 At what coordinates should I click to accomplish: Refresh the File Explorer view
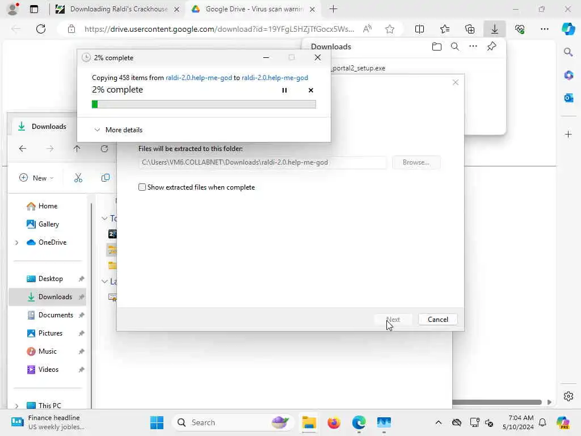click(x=104, y=149)
